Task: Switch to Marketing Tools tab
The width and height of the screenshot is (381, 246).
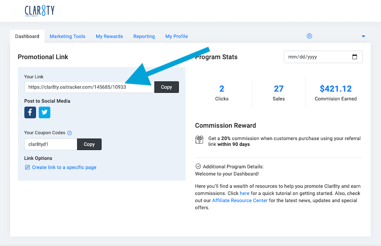Action: coord(67,36)
